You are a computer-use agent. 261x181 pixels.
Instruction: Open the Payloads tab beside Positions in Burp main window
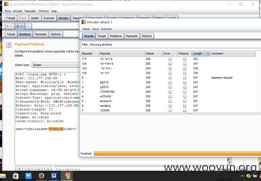click(41, 34)
